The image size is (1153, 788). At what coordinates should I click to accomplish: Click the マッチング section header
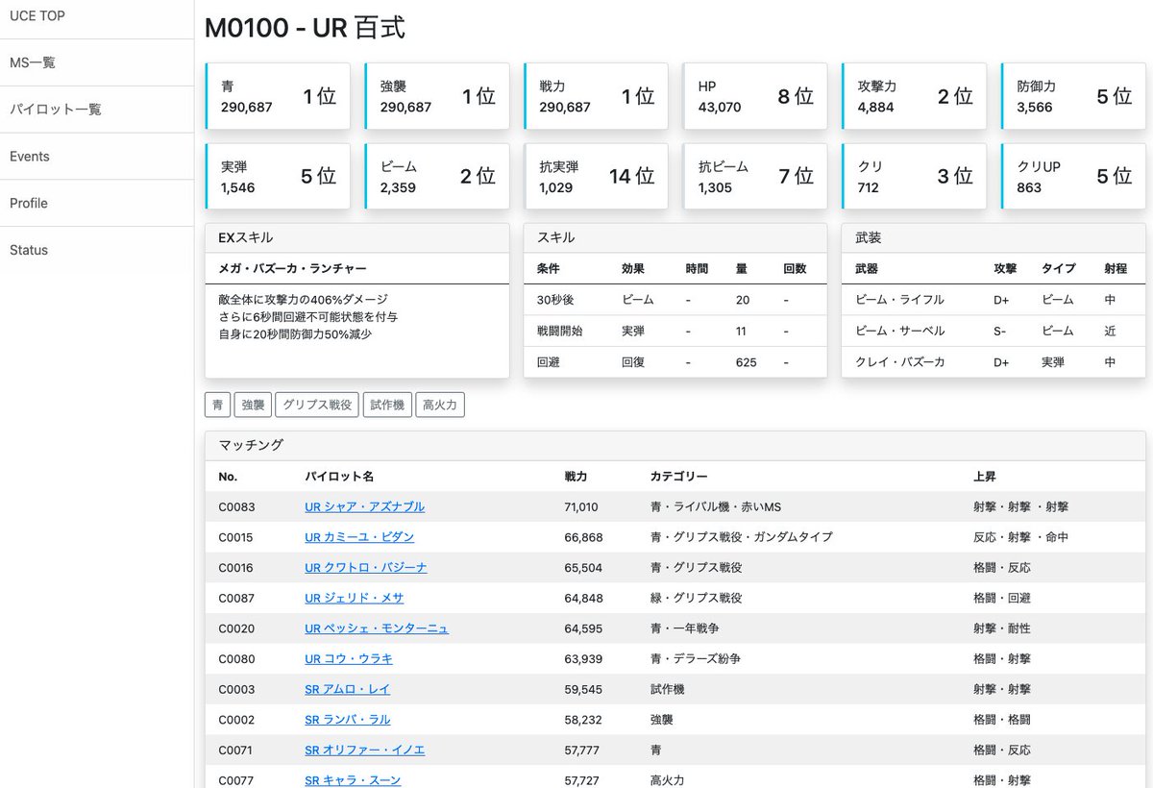tap(675, 446)
